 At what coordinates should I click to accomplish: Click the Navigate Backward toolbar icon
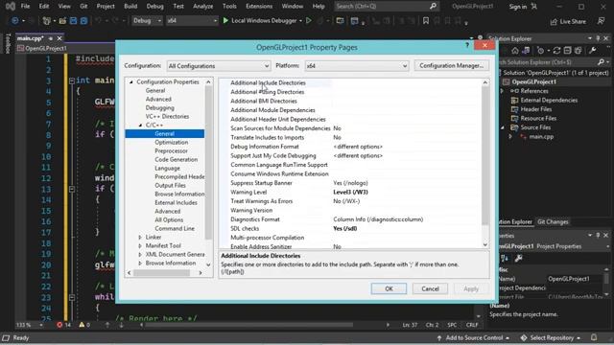15,20
